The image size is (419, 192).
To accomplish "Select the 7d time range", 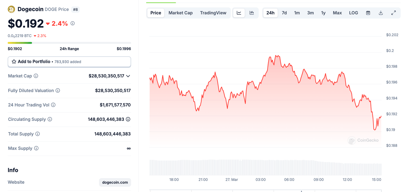I will pyautogui.click(x=284, y=13).
